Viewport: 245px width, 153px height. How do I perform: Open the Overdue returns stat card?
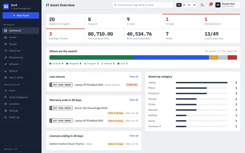[221, 21]
